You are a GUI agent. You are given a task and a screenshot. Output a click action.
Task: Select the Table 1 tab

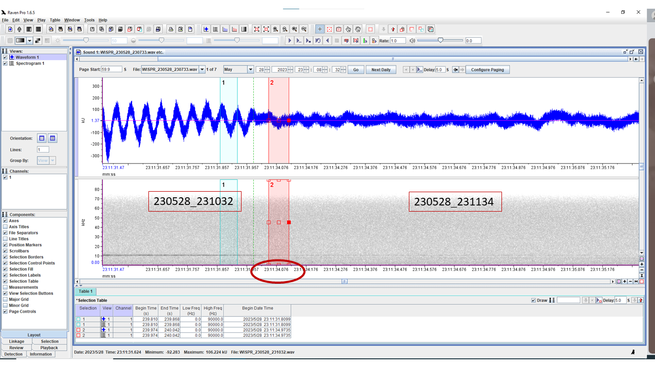point(85,291)
